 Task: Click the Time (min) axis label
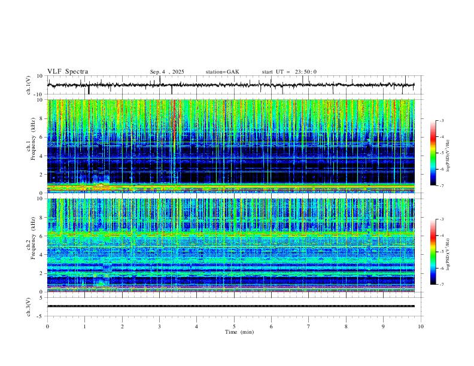point(239,332)
